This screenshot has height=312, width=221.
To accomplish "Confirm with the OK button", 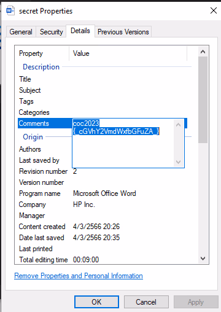I will [96, 302].
